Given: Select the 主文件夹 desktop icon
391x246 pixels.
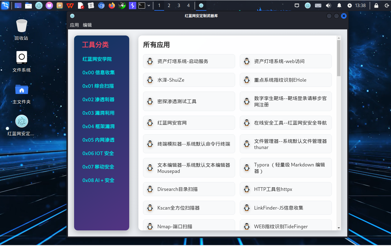Looking at the screenshot, I should click(21, 93).
